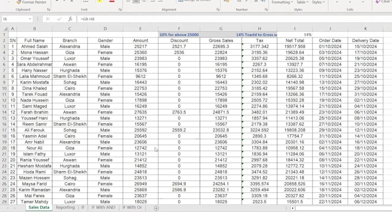Open the IF sheet tab

point(83,207)
